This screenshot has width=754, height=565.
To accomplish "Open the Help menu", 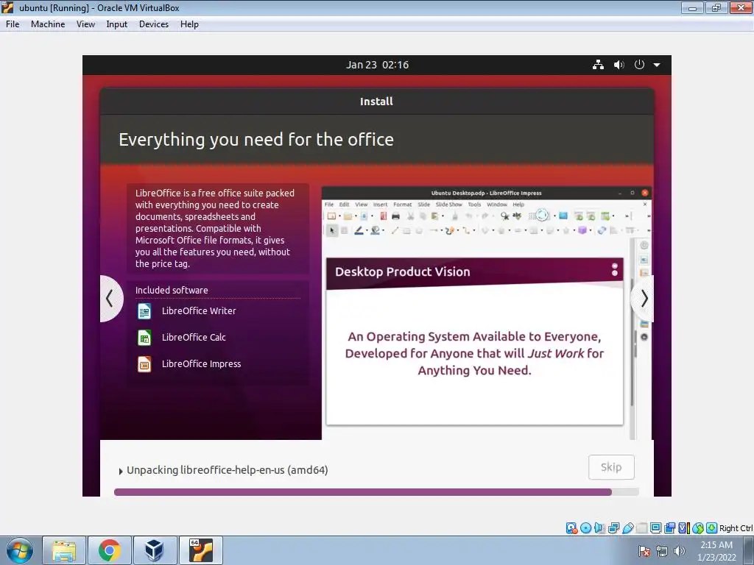I will coord(189,24).
